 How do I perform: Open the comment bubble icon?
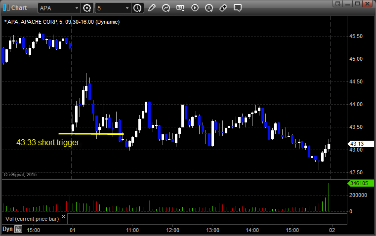click(x=238, y=8)
